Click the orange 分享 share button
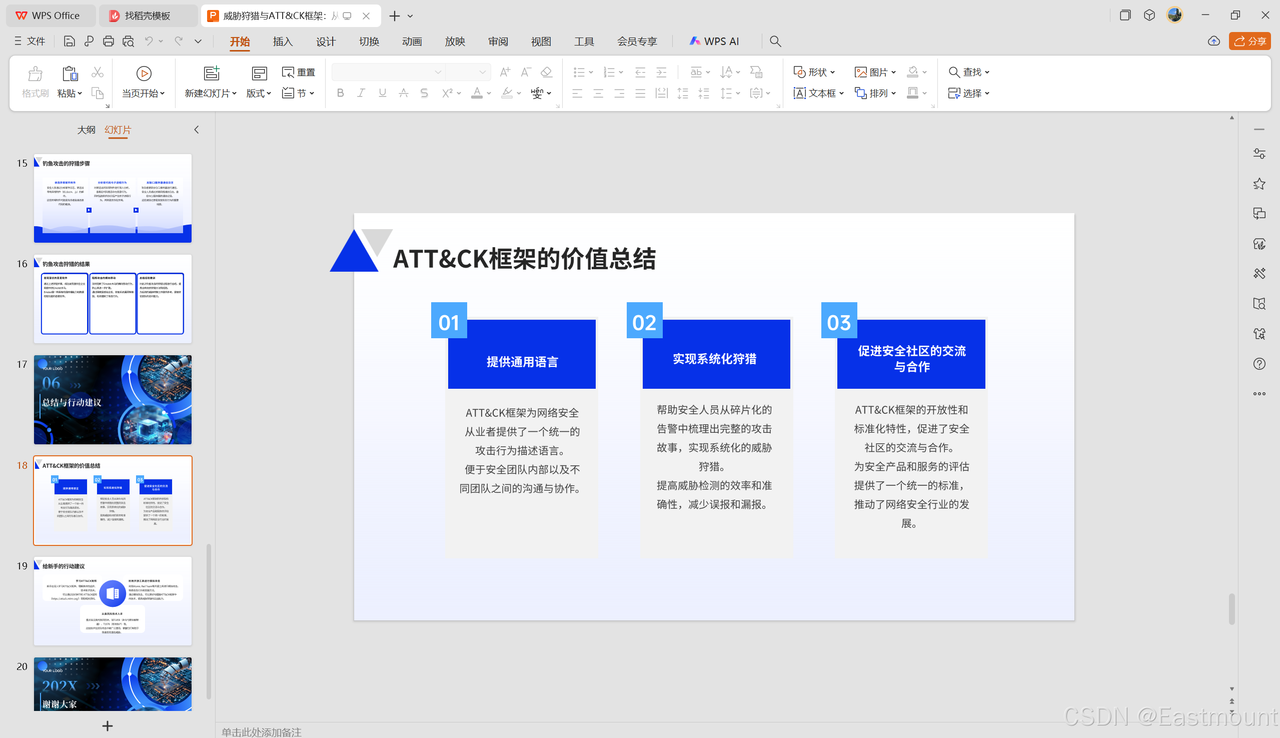 [1249, 41]
